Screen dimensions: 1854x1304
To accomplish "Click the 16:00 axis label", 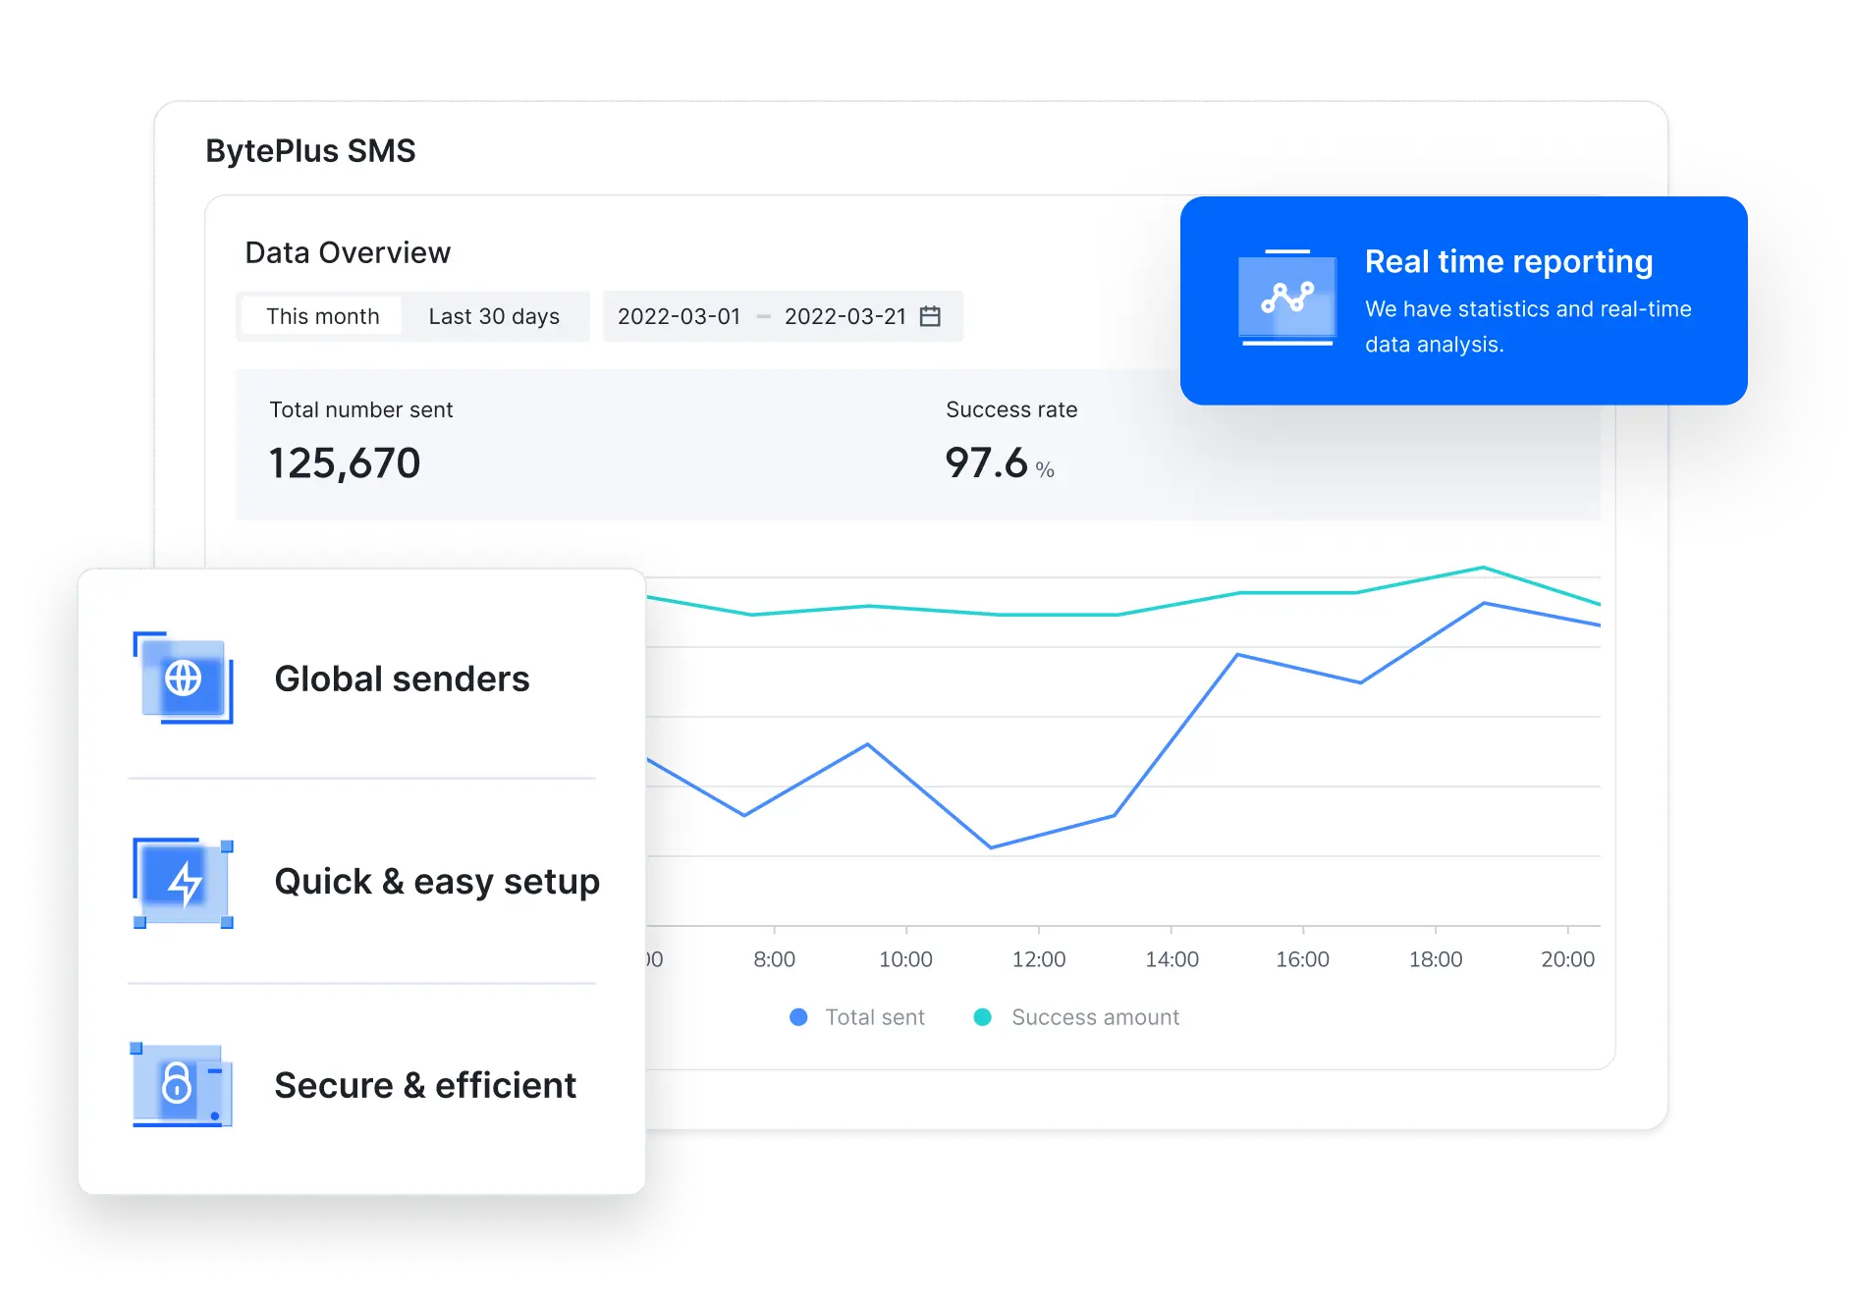I will coord(1302,959).
